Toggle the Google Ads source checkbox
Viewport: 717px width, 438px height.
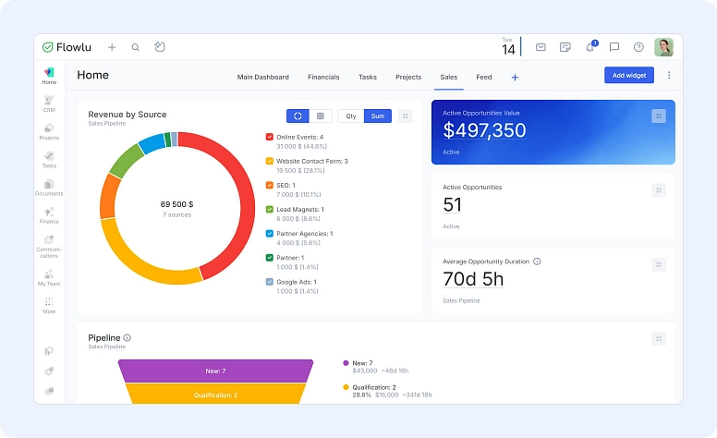269,282
